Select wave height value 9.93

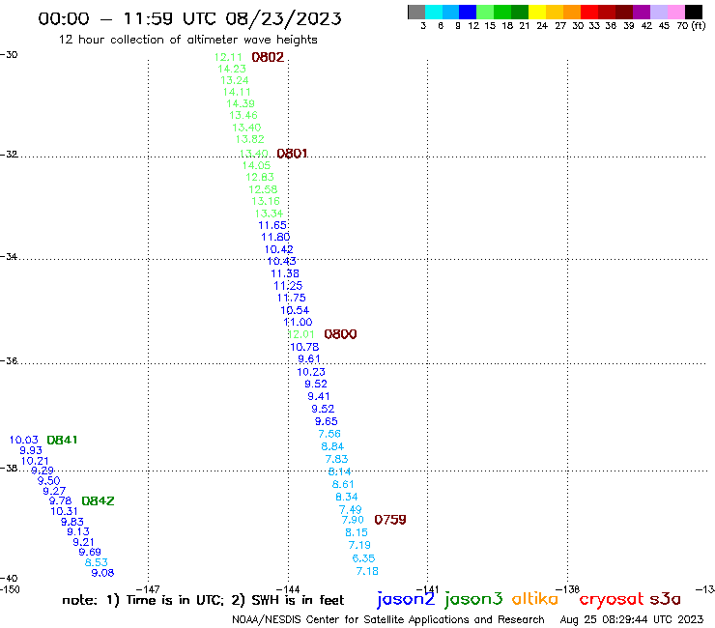(x=31, y=450)
